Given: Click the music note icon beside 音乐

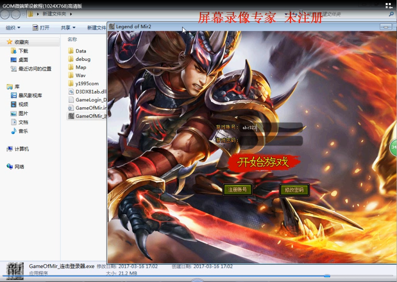Looking at the screenshot, I should click(14, 131).
